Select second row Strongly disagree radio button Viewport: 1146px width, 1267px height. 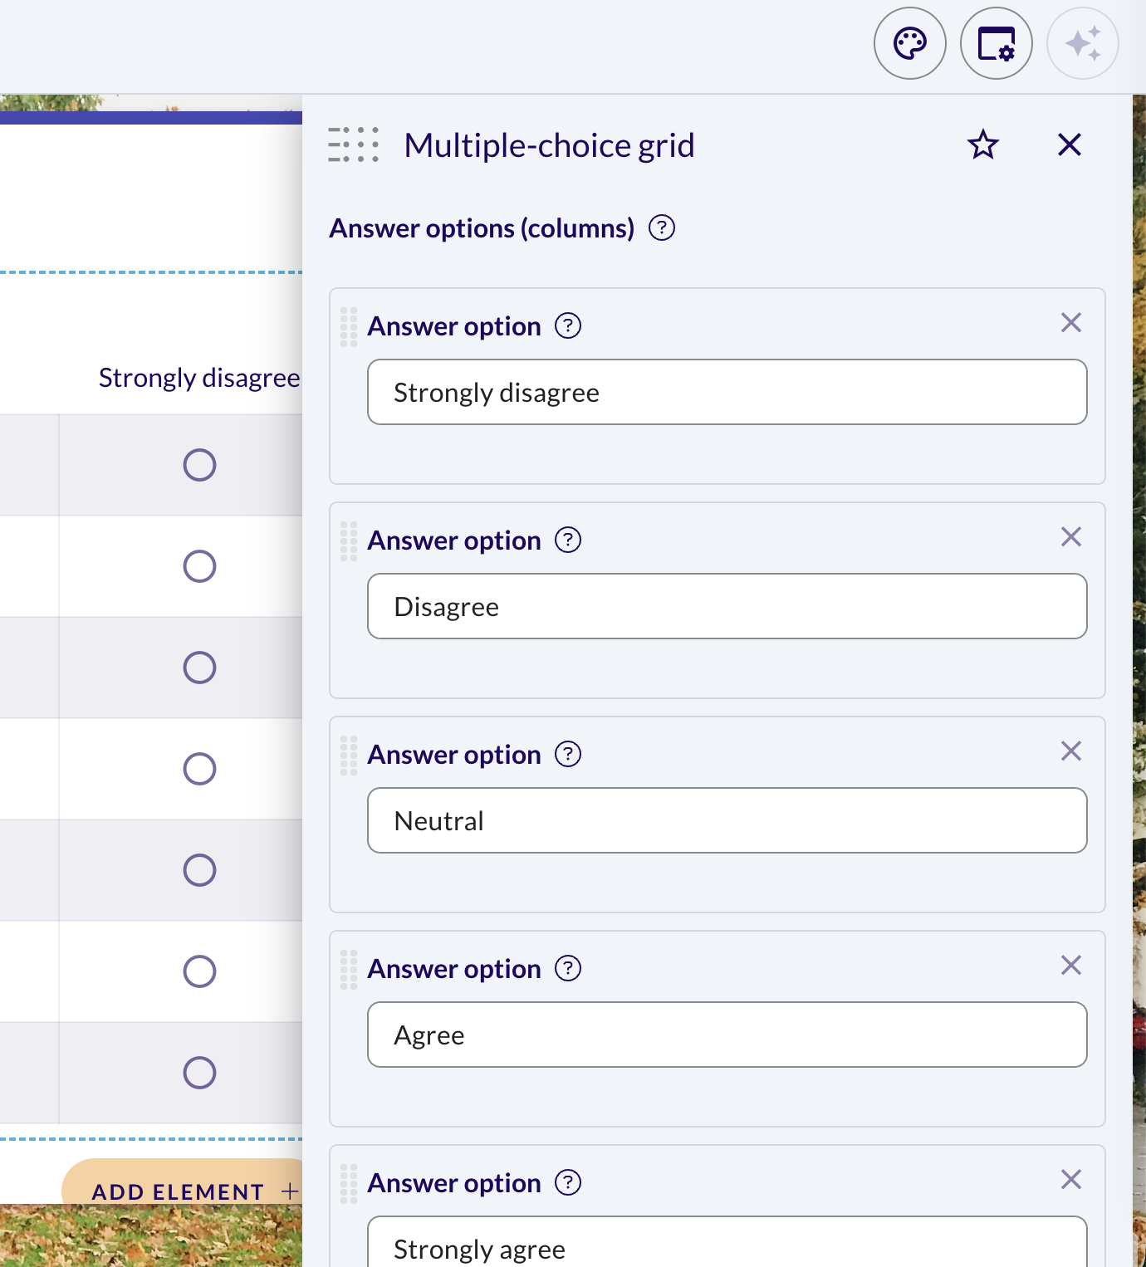tap(199, 566)
